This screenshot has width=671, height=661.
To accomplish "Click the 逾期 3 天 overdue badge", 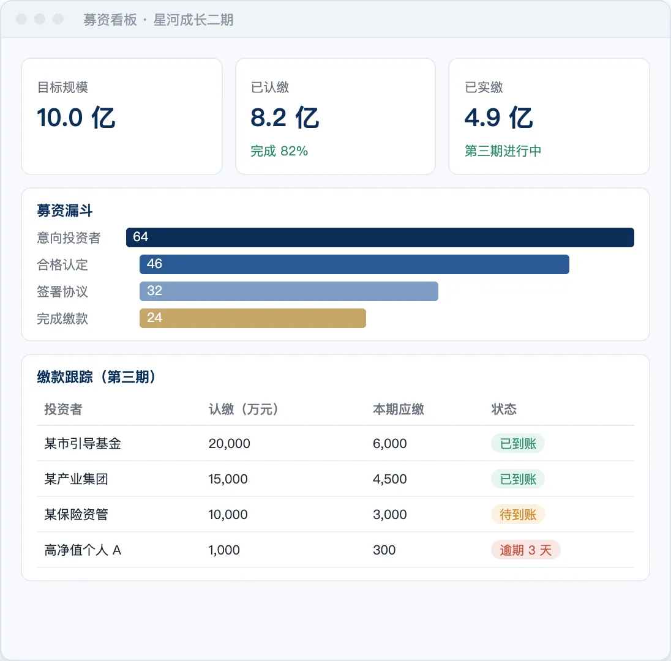I will pyautogui.click(x=525, y=550).
